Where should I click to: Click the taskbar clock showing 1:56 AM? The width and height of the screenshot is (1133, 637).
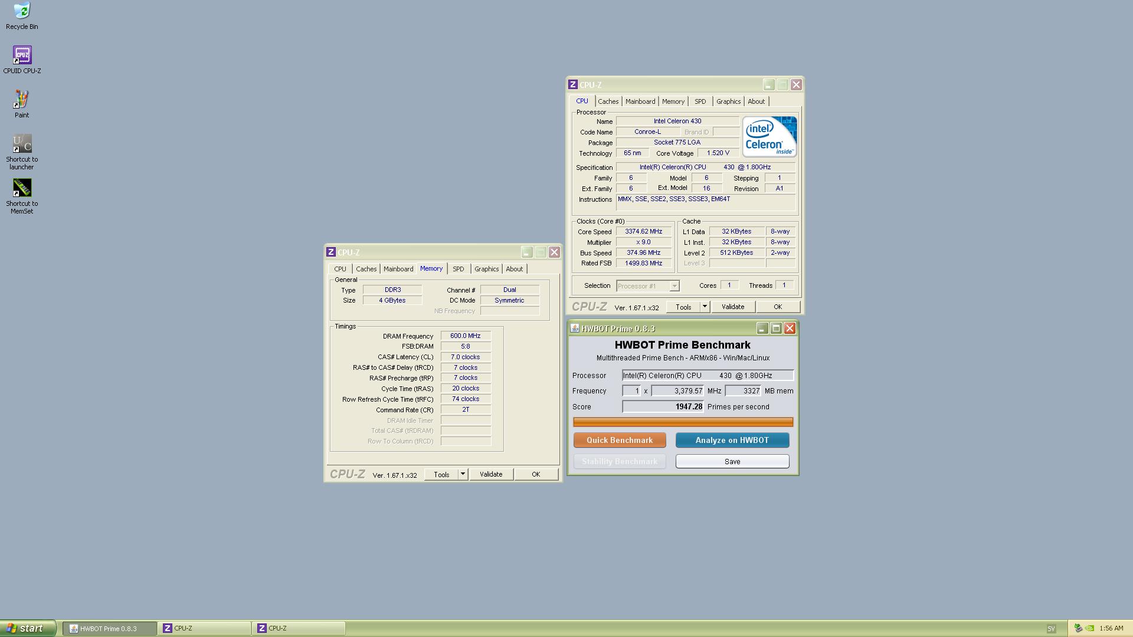pyautogui.click(x=1111, y=629)
